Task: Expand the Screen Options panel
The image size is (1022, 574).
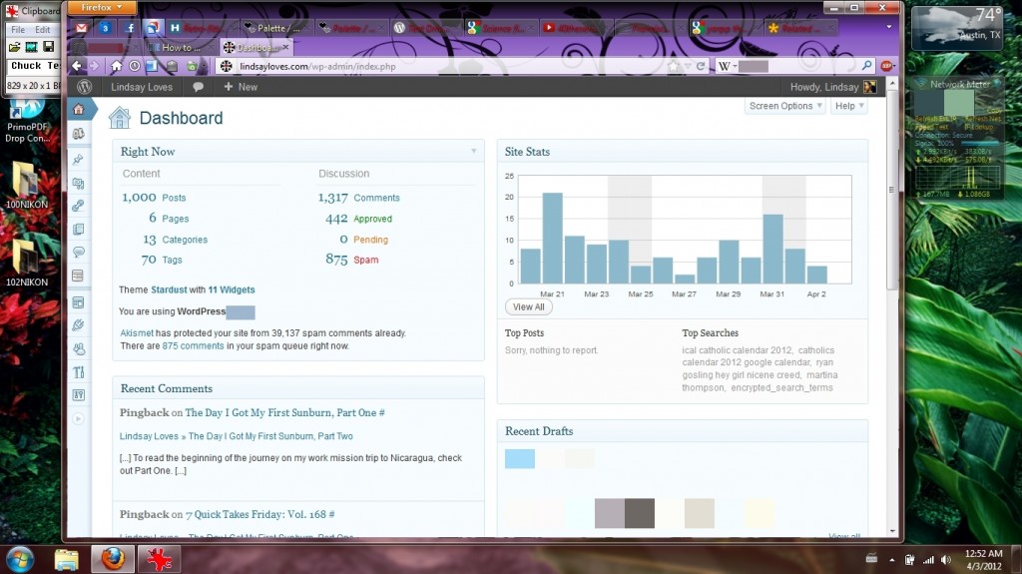Action: [785, 106]
